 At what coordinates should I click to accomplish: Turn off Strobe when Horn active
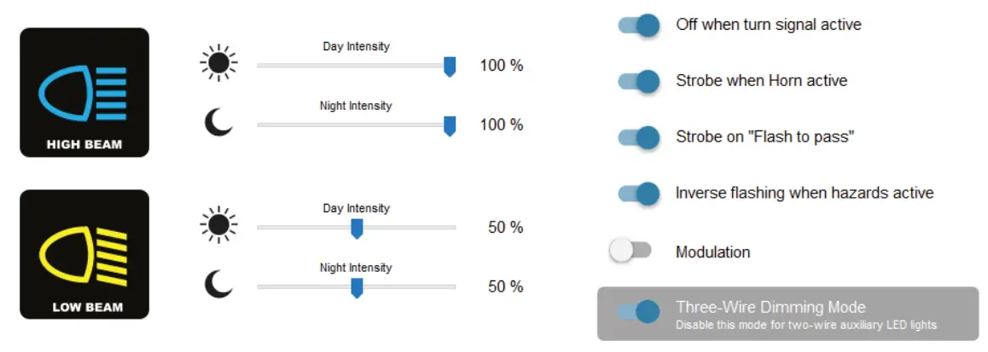(x=639, y=82)
